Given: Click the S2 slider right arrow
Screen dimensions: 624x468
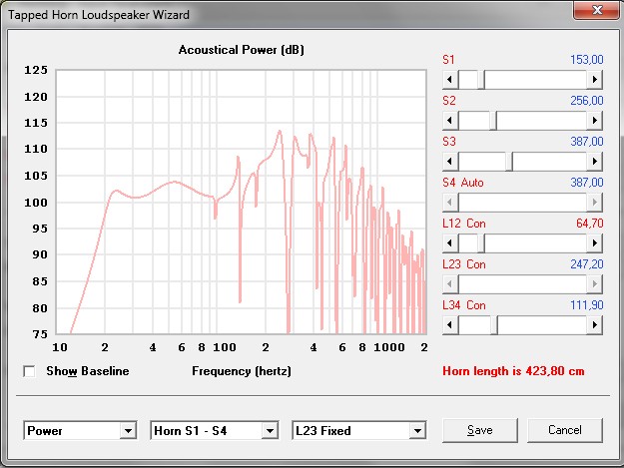Looking at the screenshot, I should tap(595, 121).
